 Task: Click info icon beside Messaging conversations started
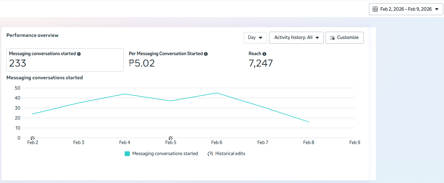(x=79, y=54)
